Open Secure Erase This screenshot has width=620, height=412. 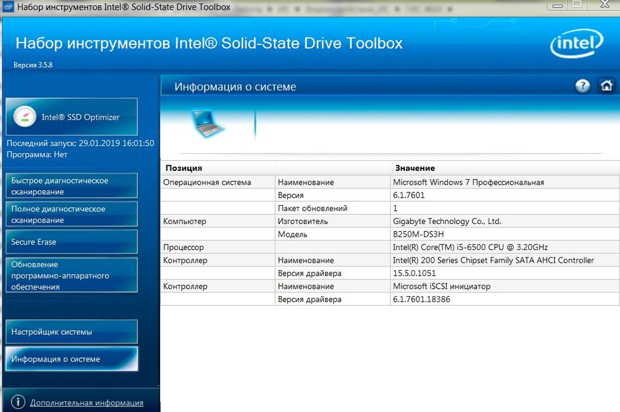71,242
